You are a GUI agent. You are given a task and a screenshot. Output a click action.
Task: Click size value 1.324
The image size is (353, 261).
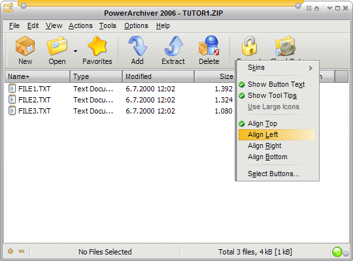224,100
